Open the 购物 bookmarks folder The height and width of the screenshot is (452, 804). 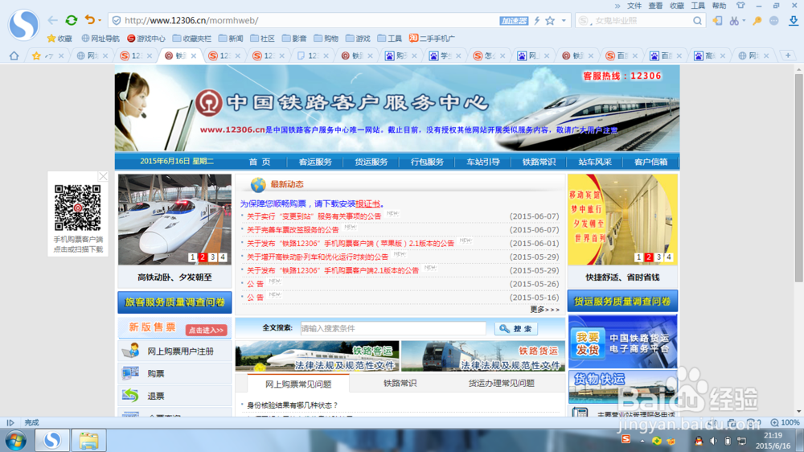(326, 39)
